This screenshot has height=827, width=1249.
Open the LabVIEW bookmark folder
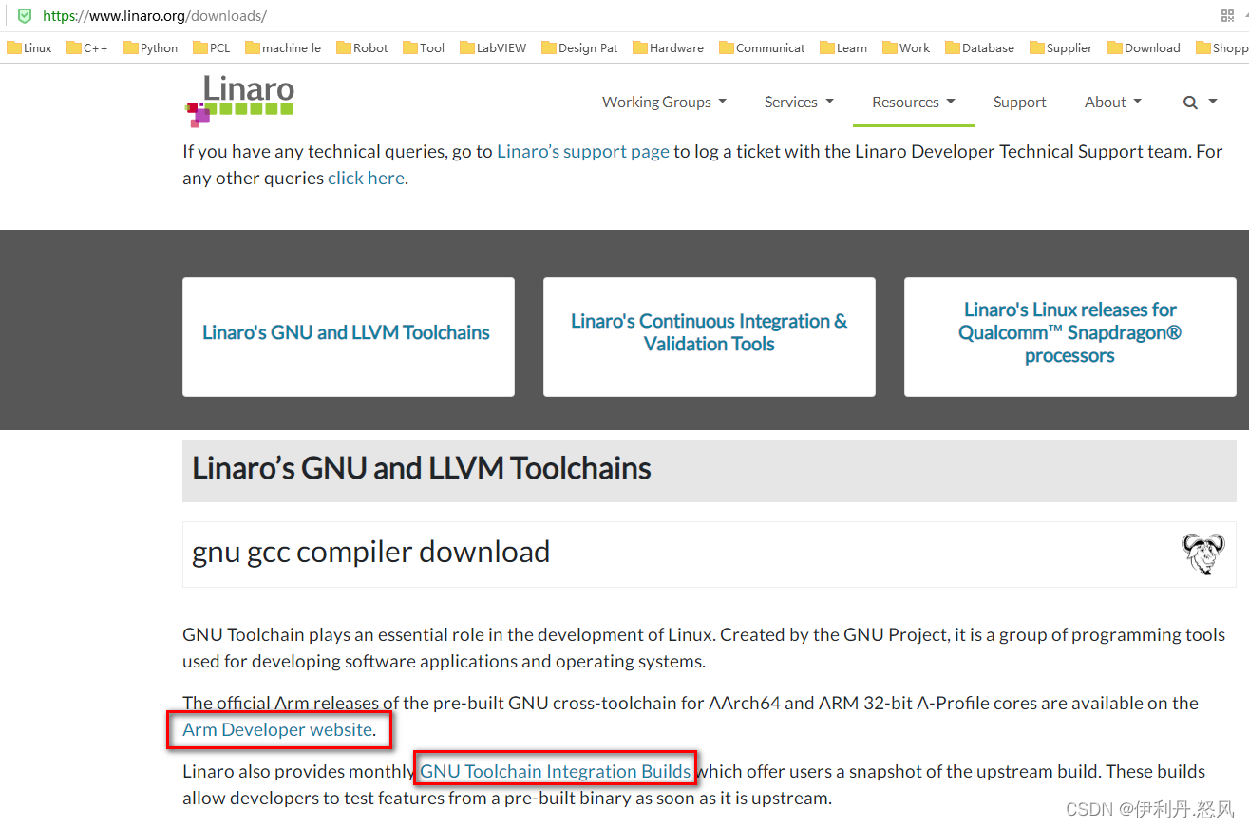pyautogui.click(x=493, y=47)
